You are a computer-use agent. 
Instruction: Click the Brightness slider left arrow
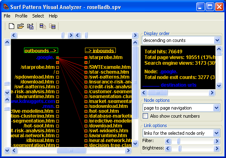(x=168, y=148)
